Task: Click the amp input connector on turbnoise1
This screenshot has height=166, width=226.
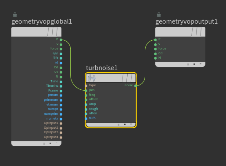Action: point(86,105)
